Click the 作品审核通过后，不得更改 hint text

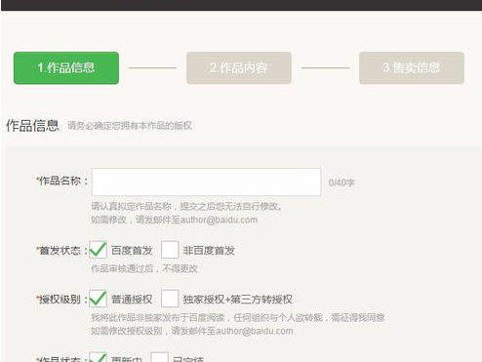point(144,268)
